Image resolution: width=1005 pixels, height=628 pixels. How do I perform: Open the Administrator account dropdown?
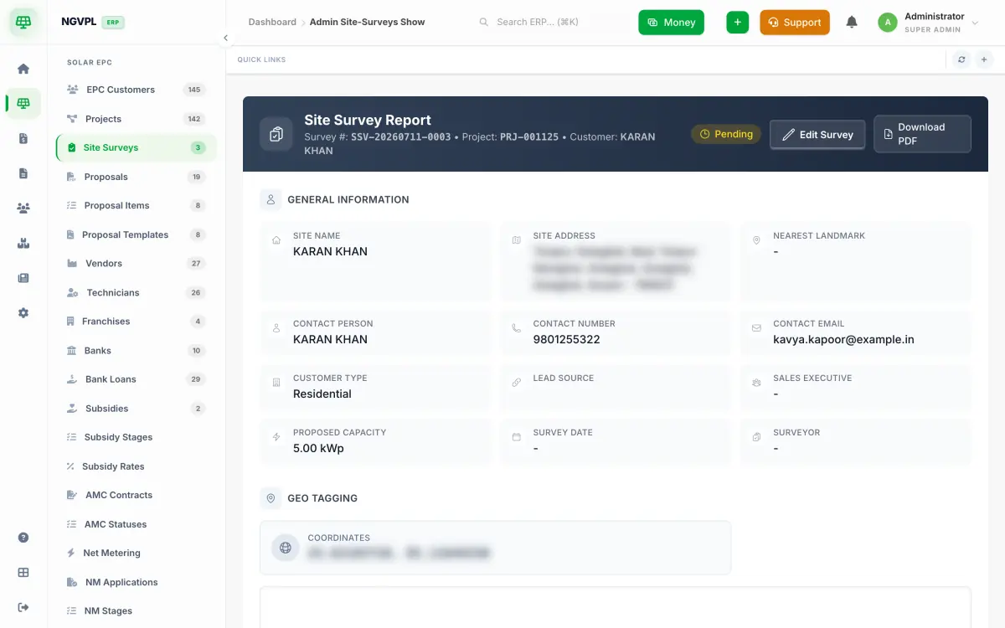[x=929, y=23]
